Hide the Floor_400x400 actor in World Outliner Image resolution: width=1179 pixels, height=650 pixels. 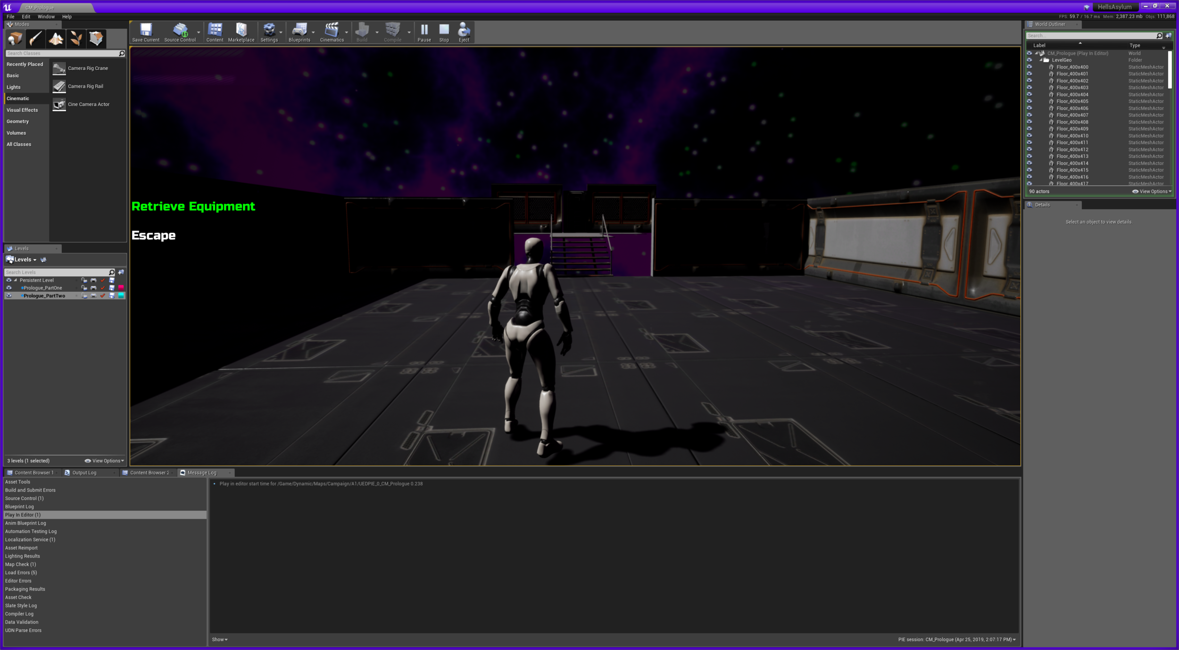pos(1029,67)
